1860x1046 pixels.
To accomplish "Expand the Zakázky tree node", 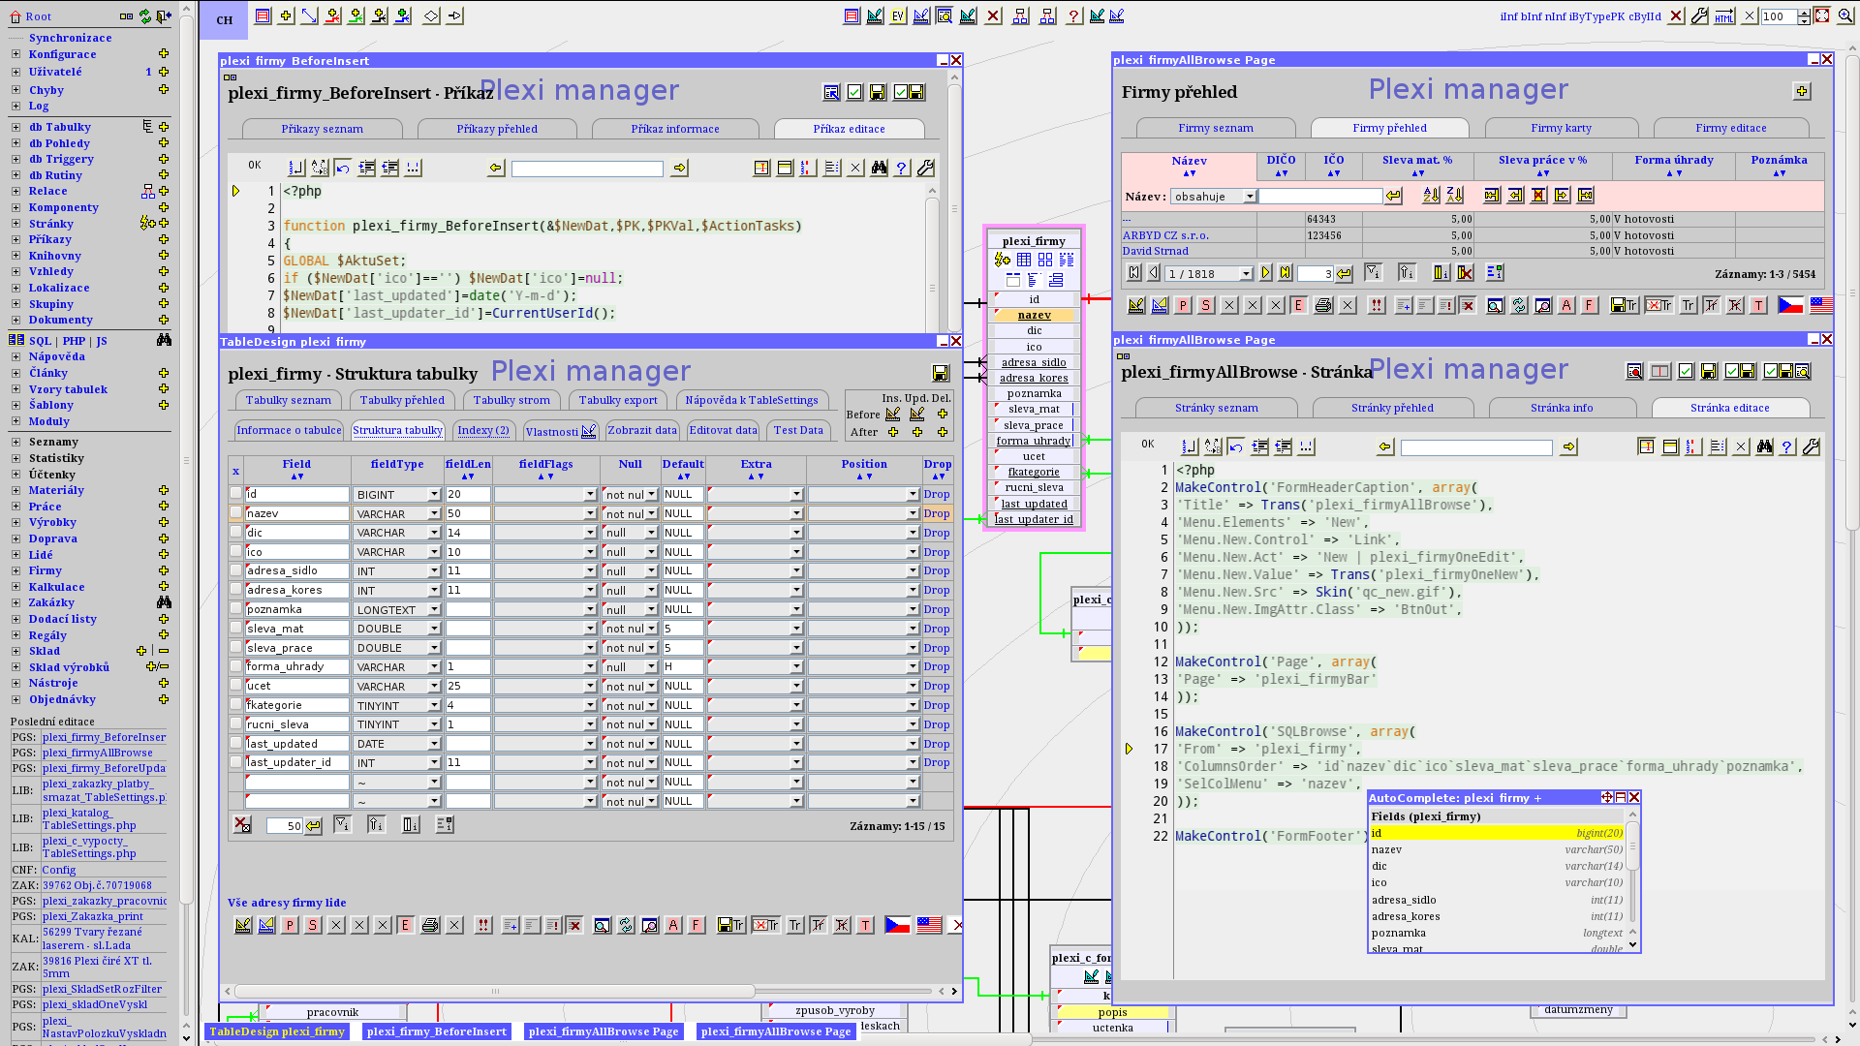I will pos(15,603).
